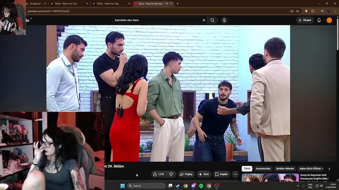Open the Chrome profile avatar
Image resolution: width=339 pixels, height=190 pixels.
tap(329, 11)
